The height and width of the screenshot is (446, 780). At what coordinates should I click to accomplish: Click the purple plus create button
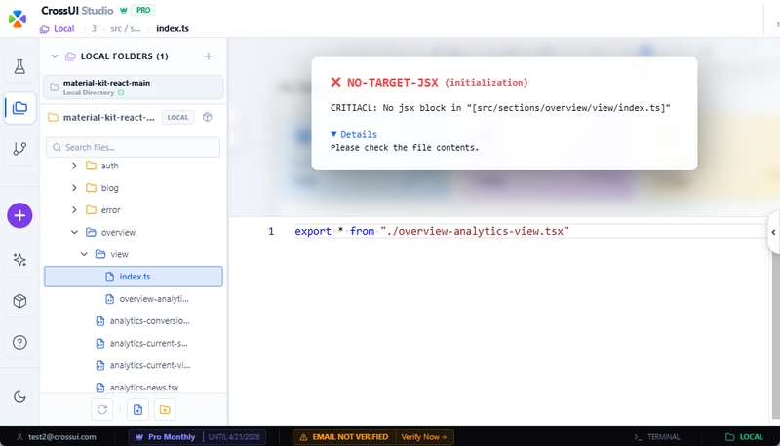click(19, 215)
